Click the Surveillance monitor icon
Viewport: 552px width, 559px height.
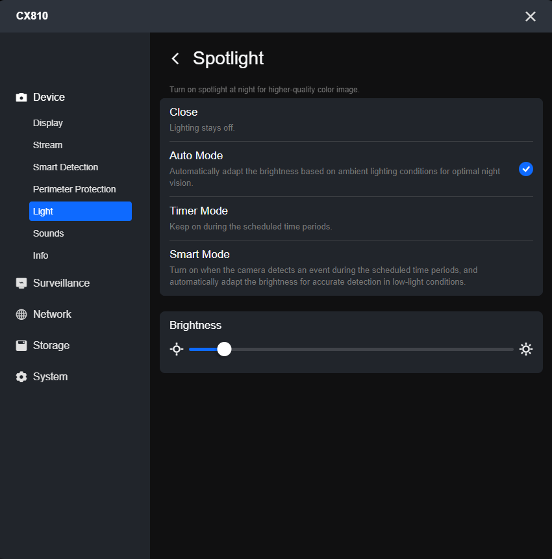click(x=21, y=283)
